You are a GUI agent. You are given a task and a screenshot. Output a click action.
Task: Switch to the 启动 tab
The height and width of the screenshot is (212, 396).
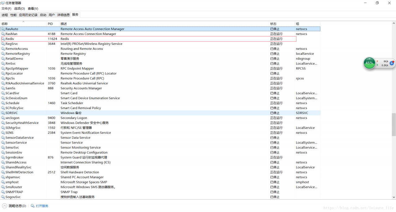(43, 15)
